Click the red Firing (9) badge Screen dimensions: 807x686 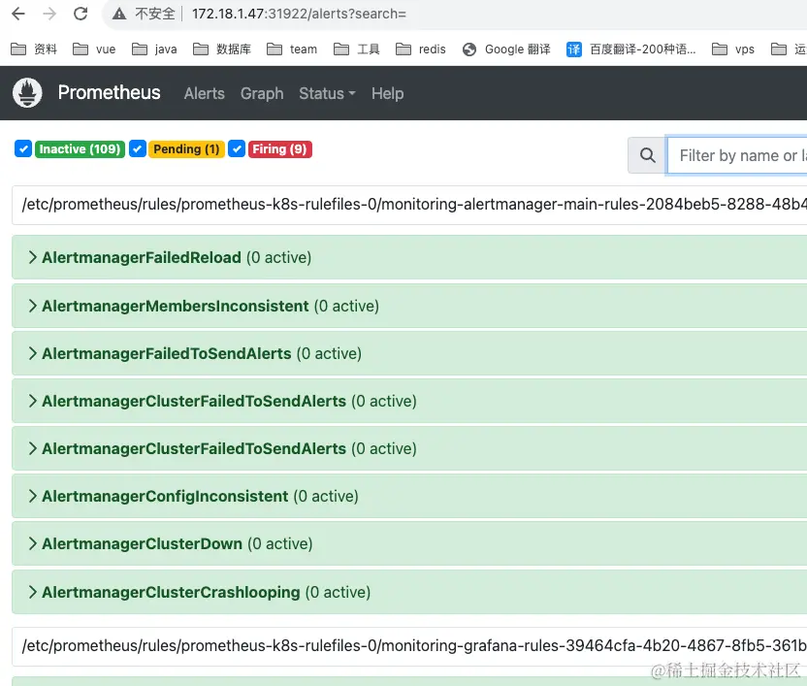pos(280,148)
